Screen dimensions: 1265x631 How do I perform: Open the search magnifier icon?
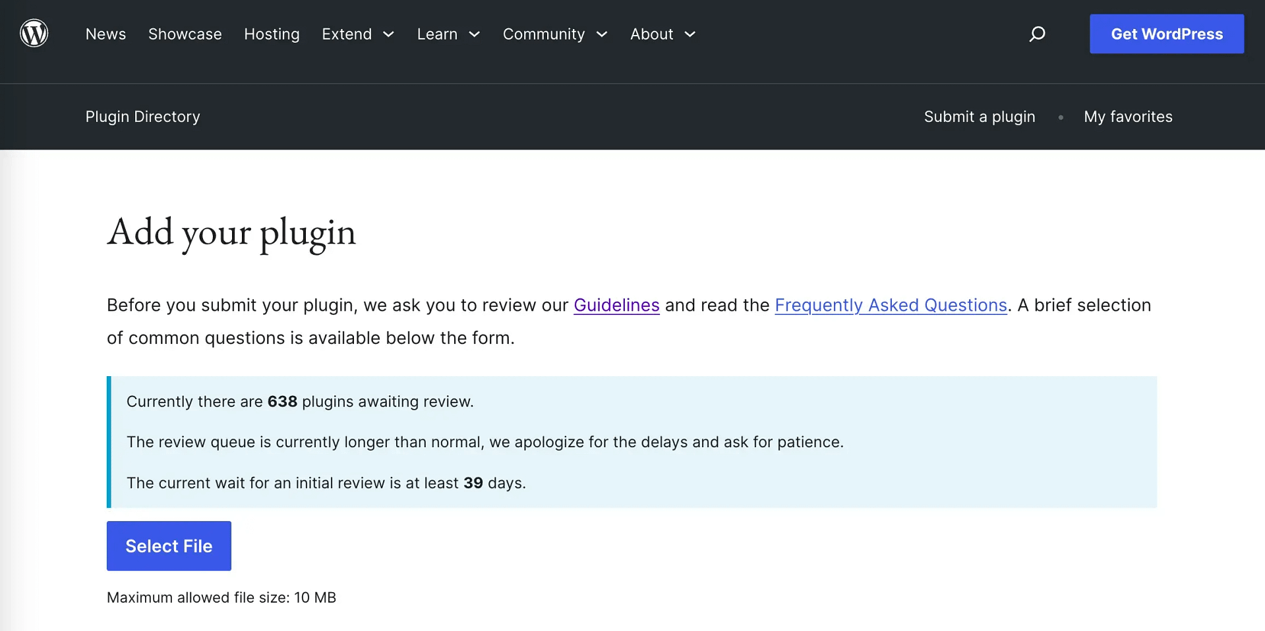click(x=1037, y=34)
